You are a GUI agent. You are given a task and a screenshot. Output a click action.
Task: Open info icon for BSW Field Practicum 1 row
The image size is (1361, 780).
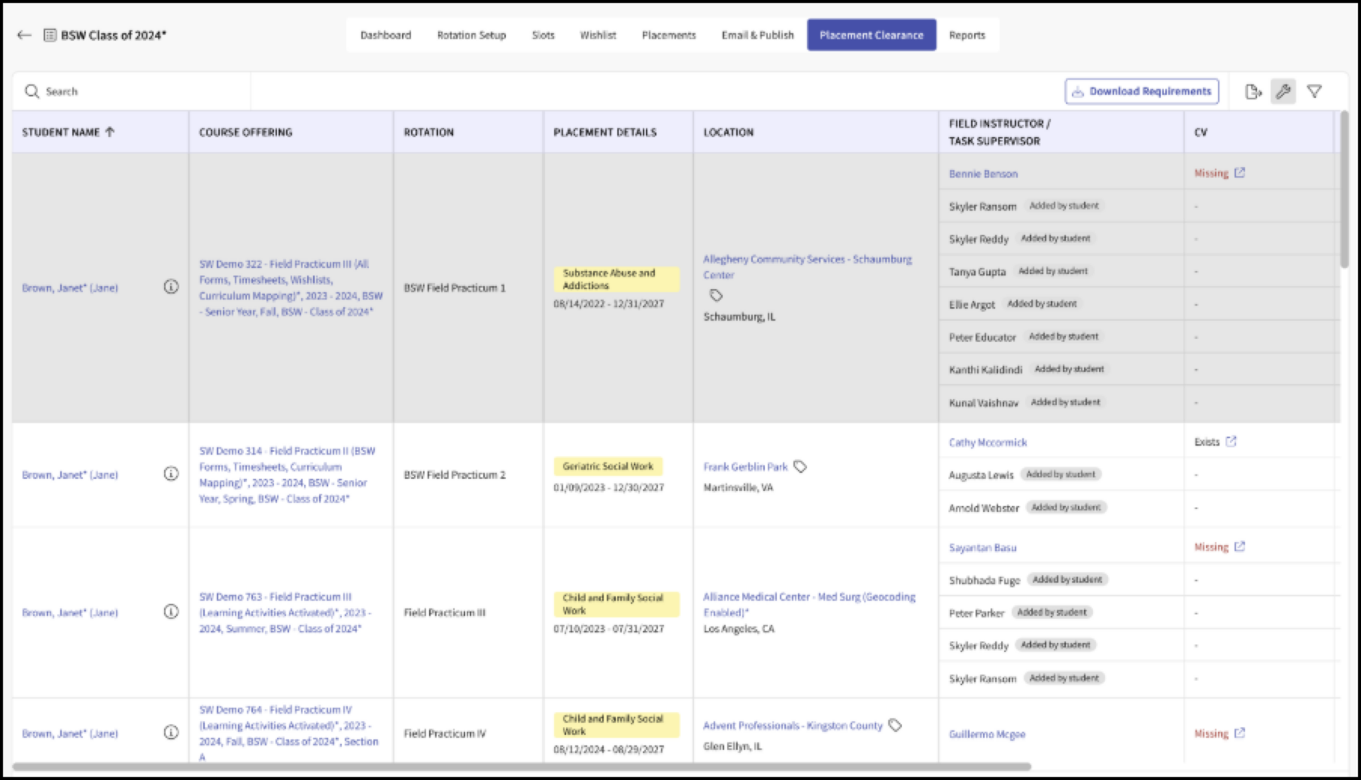coord(171,287)
